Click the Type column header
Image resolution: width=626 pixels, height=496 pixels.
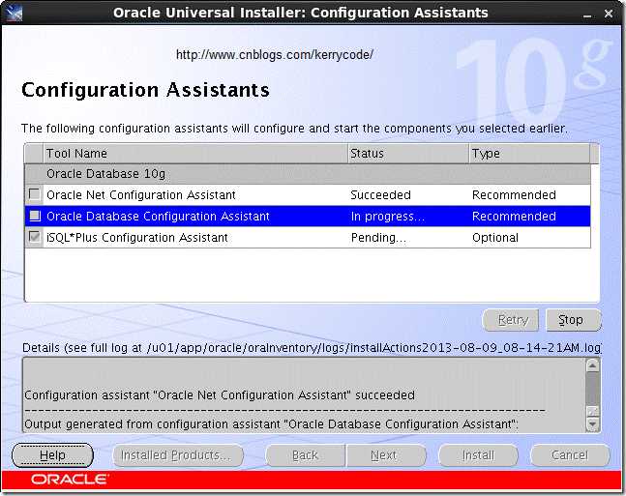532,153
